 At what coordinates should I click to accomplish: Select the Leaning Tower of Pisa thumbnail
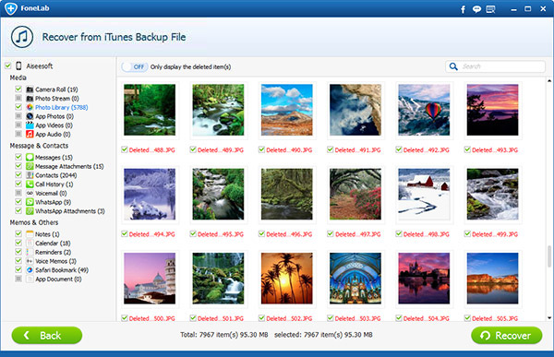click(x=150, y=279)
